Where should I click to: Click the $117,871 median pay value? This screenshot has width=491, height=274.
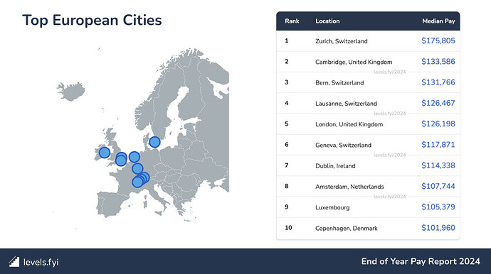(438, 145)
